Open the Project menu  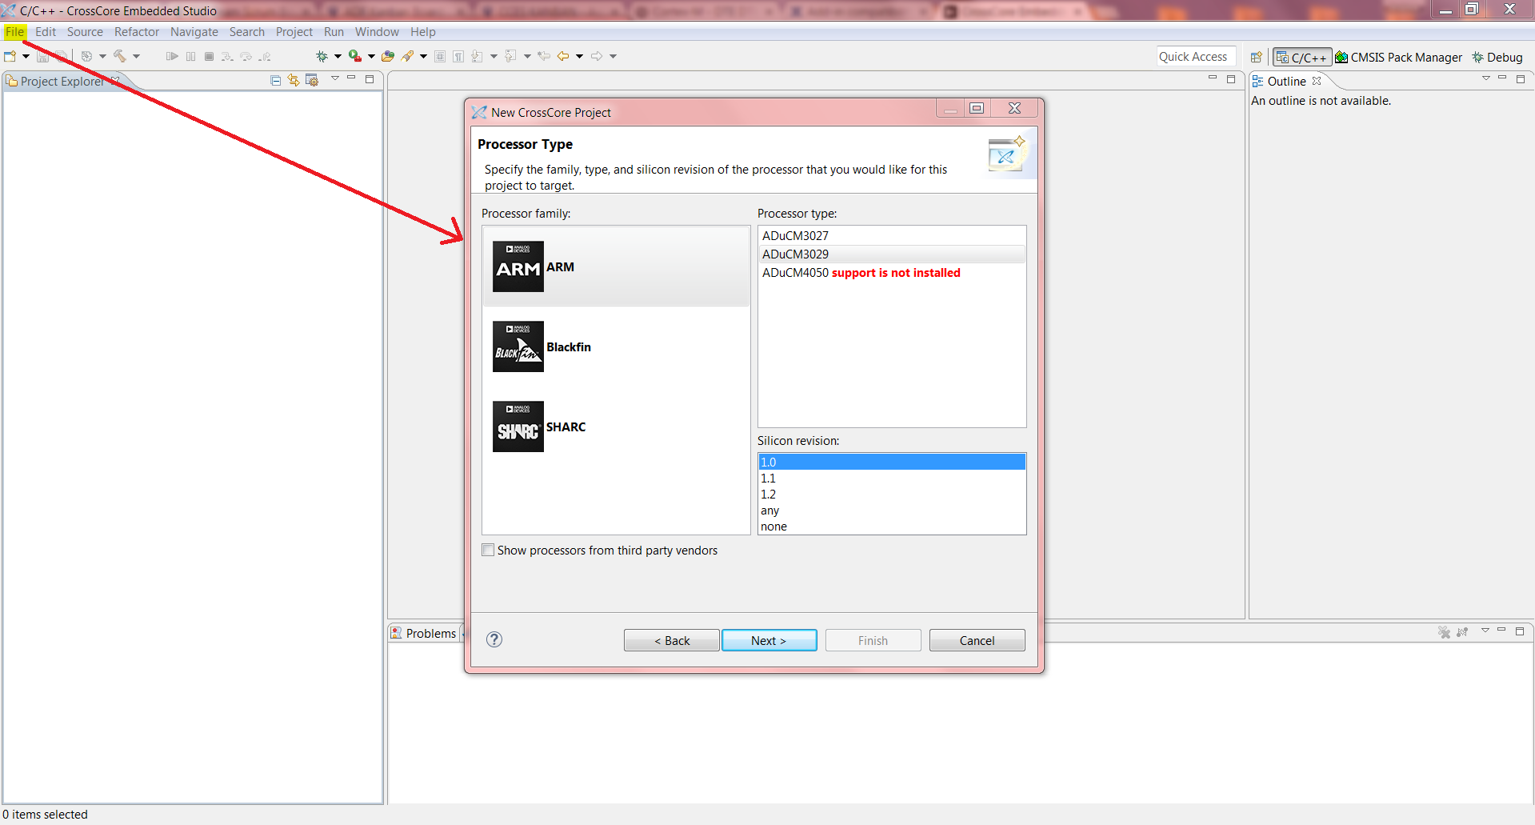(x=294, y=32)
